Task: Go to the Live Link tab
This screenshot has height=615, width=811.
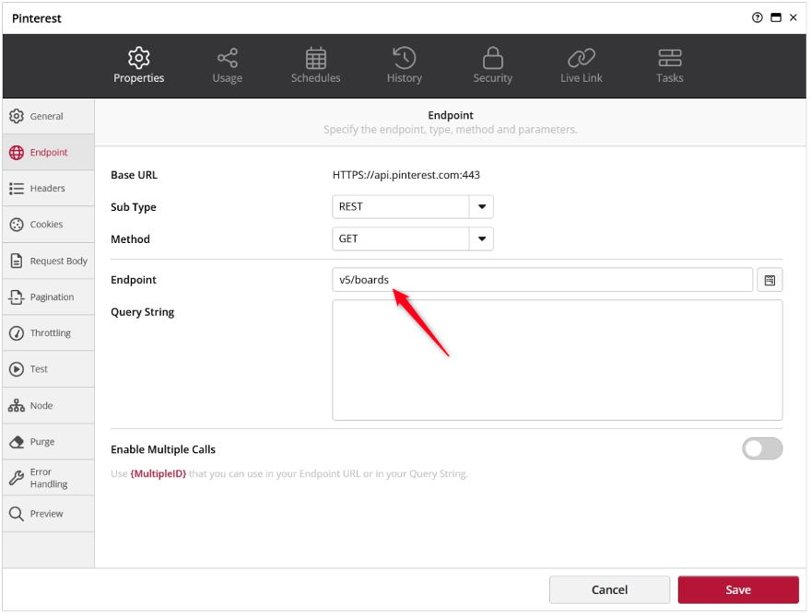Action: click(x=582, y=65)
